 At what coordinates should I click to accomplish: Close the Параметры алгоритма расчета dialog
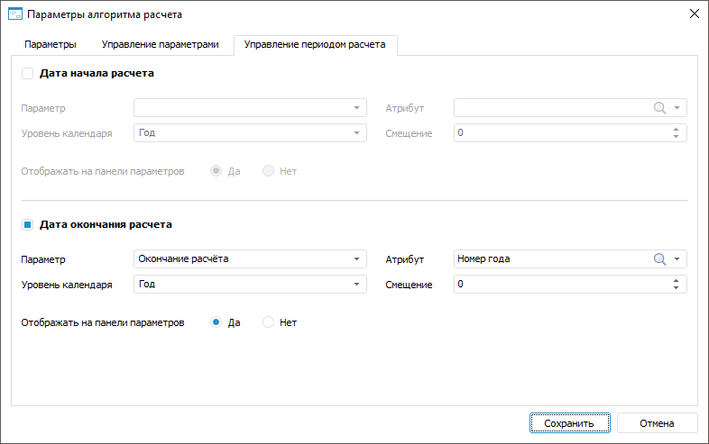tap(694, 14)
